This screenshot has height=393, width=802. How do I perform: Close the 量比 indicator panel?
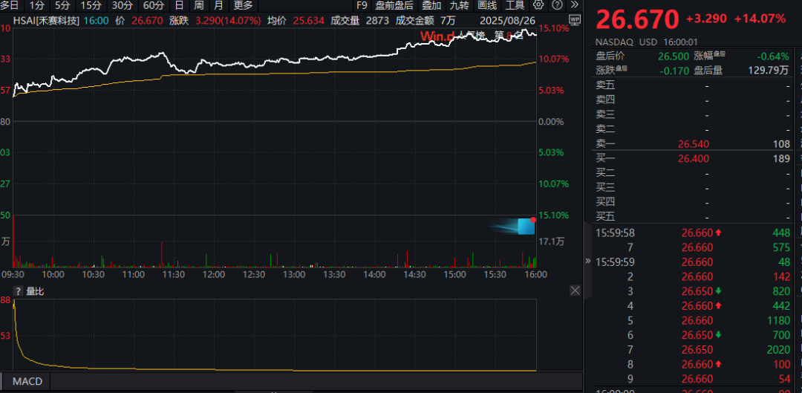(574, 290)
